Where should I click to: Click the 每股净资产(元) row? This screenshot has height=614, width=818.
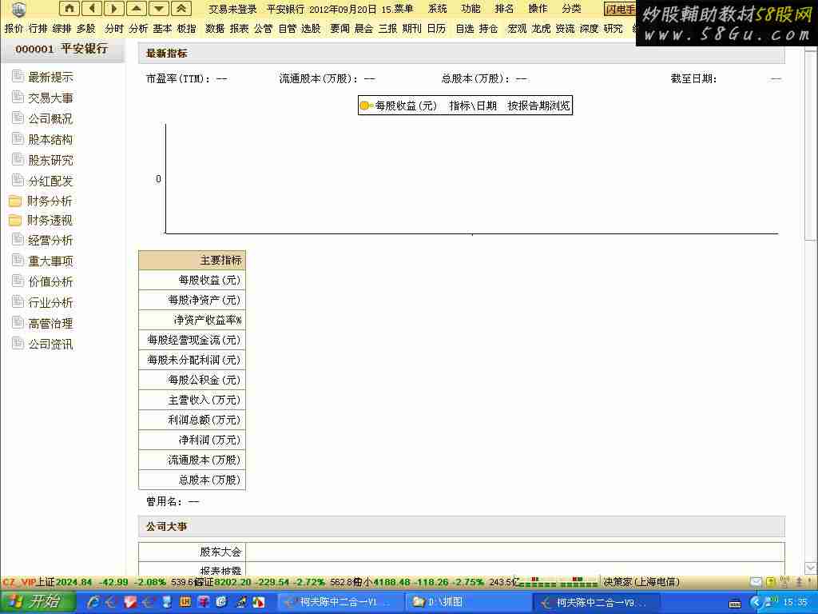tap(192, 301)
